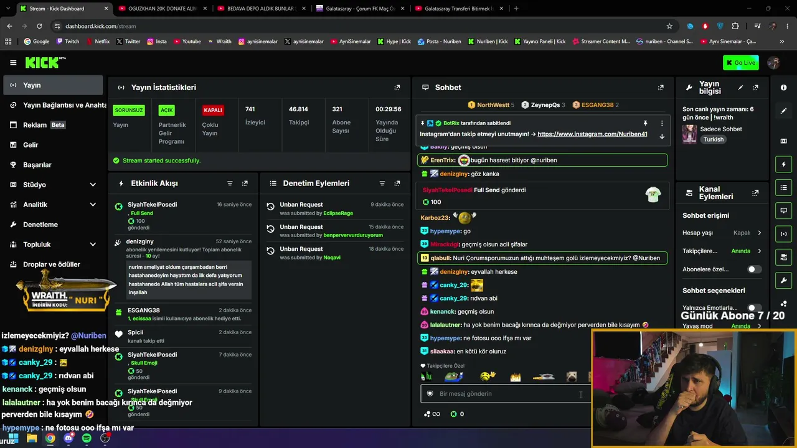Toggle the Yalnızca Emotlarla switch
The width and height of the screenshot is (797, 448).
[753, 308]
